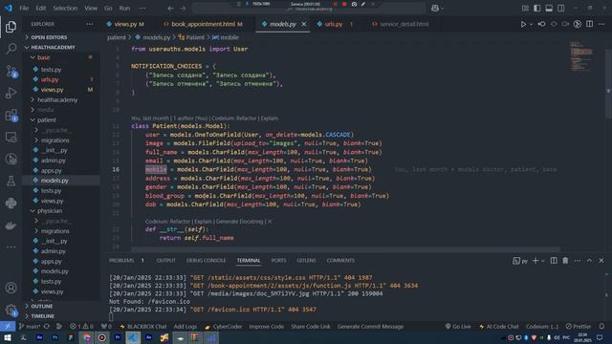Click Generate Commit Message in status bar
The image size is (612, 344).
pos(370,327)
